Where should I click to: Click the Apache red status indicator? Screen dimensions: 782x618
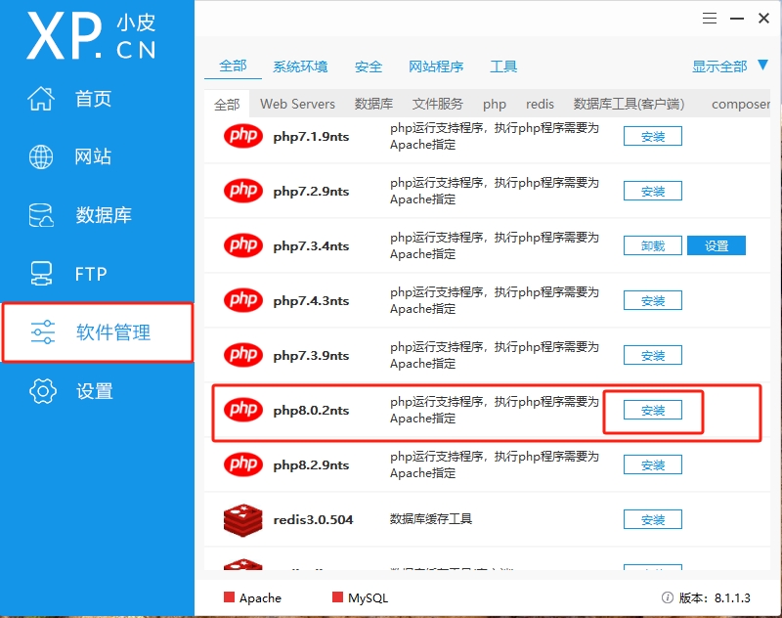(x=229, y=597)
